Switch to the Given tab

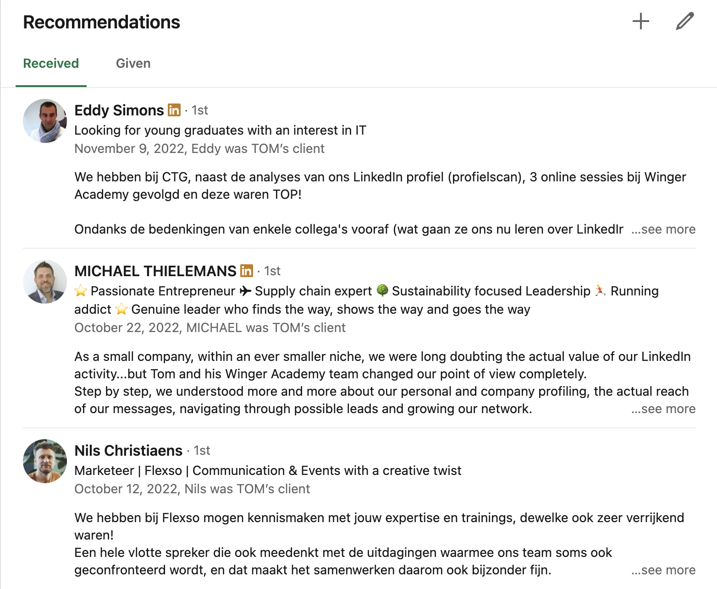pos(133,63)
